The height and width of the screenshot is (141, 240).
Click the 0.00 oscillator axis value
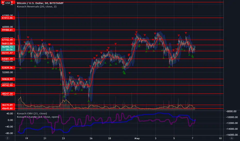(x=10, y=120)
